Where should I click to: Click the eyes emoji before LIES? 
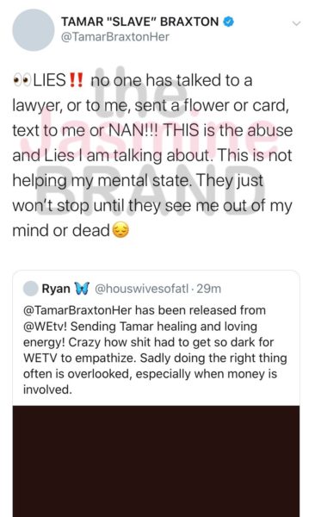22,80
